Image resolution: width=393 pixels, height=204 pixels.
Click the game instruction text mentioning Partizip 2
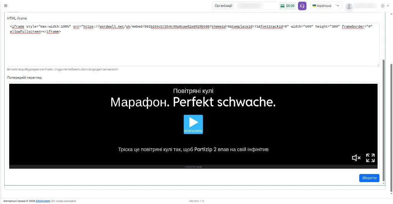click(193, 149)
